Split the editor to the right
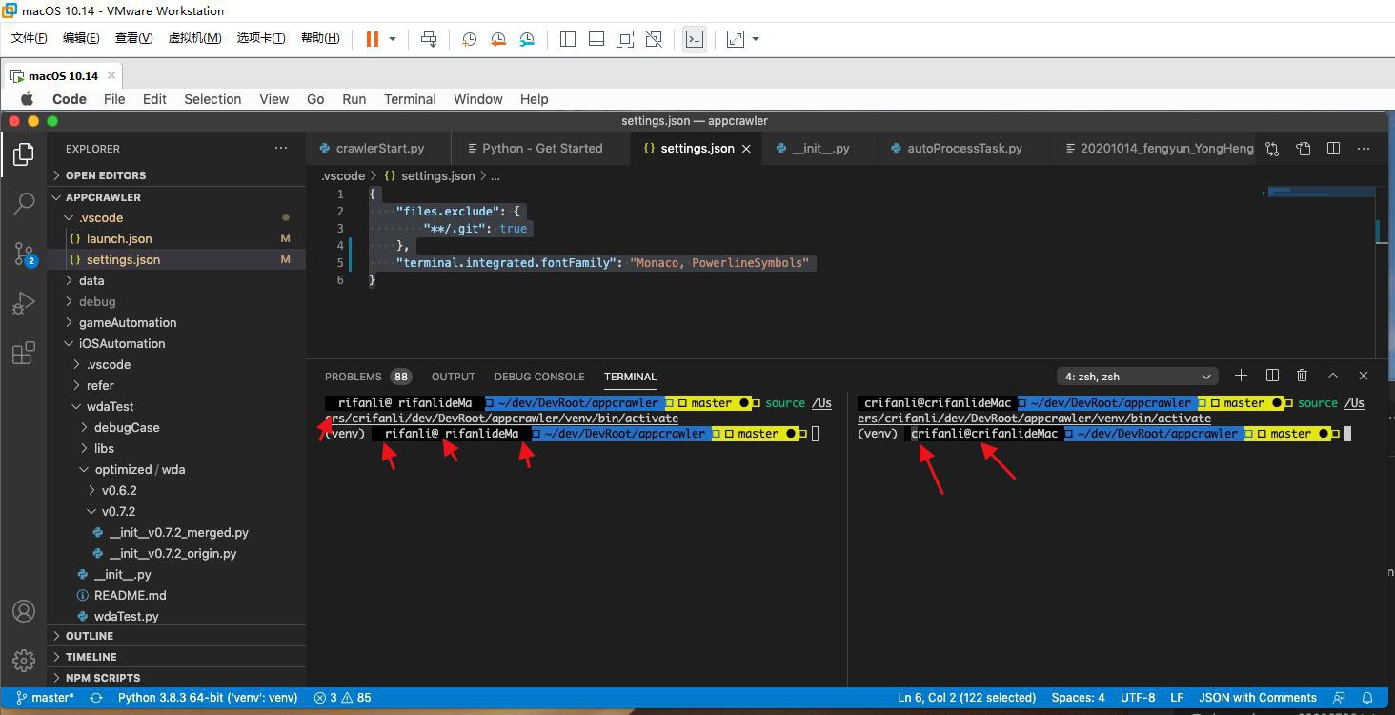 coord(1333,149)
